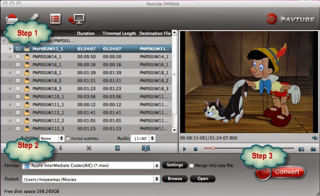Open the Format dropdown Apple InterMediate Codec
This screenshot has width=320, height=196.
tap(91, 166)
